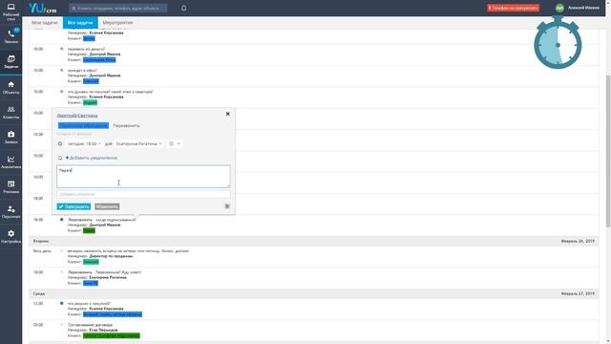
Task: Open the round color marker dropdown in popup
Action: point(174,144)
